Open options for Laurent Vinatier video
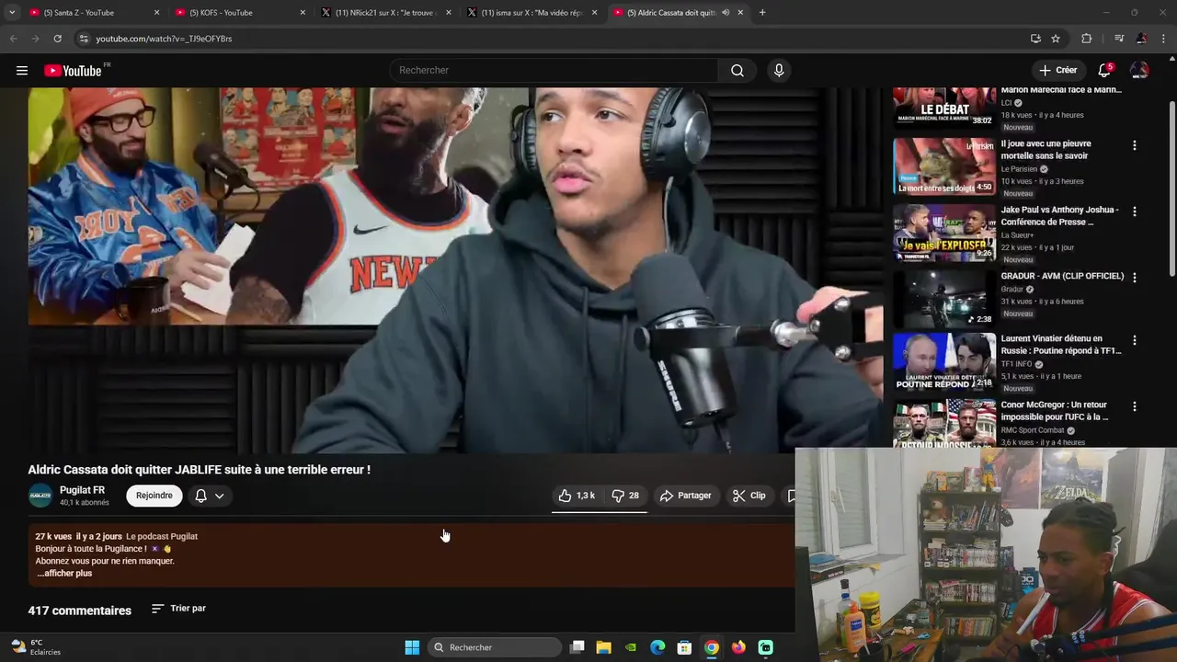The width and height of the screenshot is (1177, 662). [1134, 340]
